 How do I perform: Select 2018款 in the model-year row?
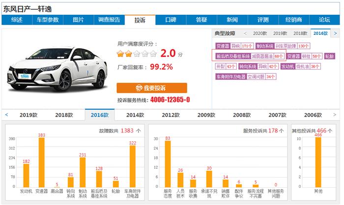click(x=64, y=115)
